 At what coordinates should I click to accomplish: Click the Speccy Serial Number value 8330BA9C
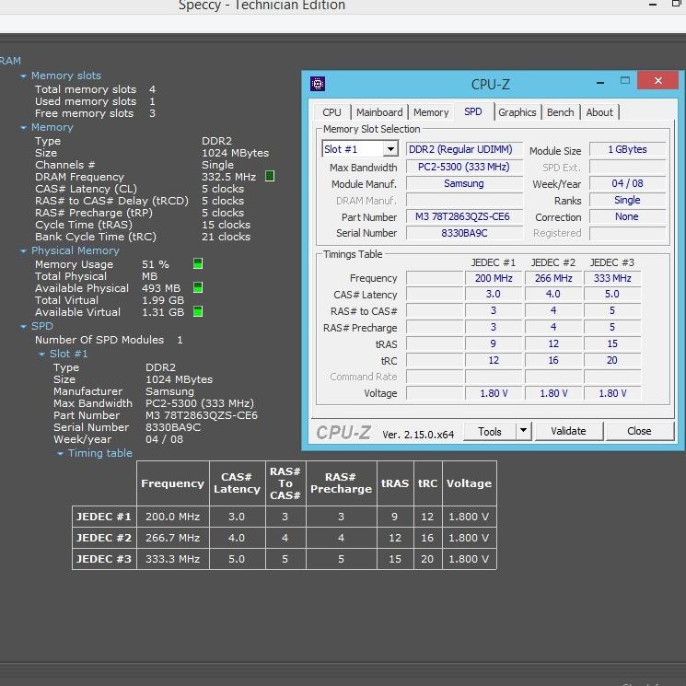tap(173, 427)
